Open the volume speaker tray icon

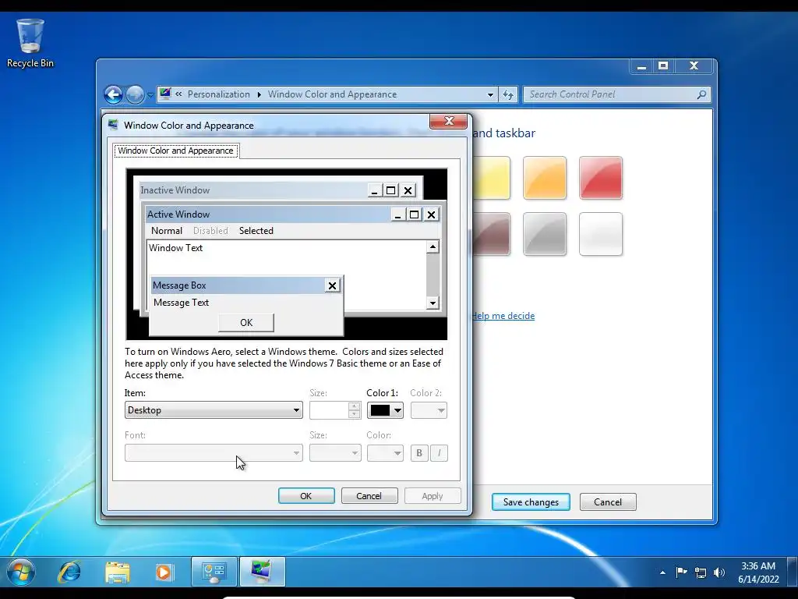pyautogui.click(x=719, y=572)
